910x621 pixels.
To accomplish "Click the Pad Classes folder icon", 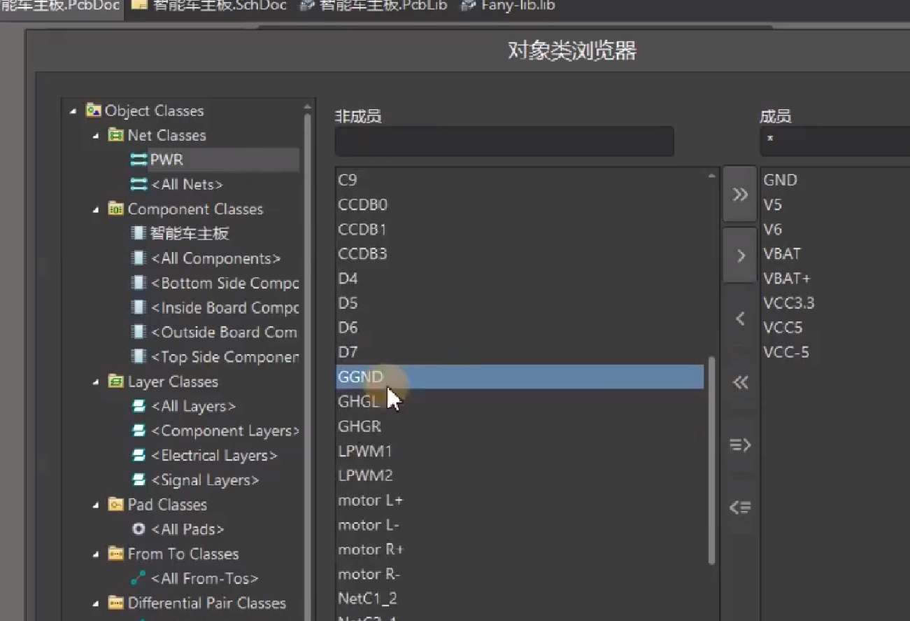I will pos(117,505).
